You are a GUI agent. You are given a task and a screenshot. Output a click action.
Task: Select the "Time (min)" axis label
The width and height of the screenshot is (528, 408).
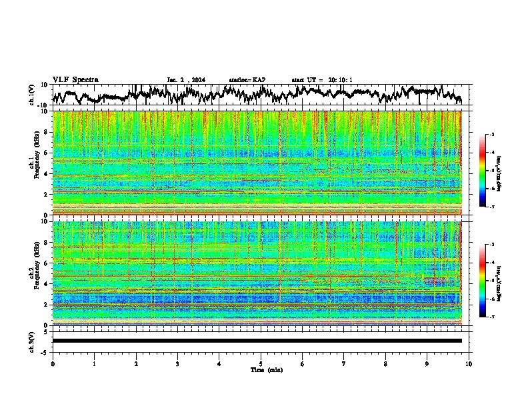(267, 370)
